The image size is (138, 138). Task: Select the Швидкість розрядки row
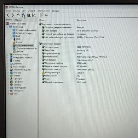point(64,82)
